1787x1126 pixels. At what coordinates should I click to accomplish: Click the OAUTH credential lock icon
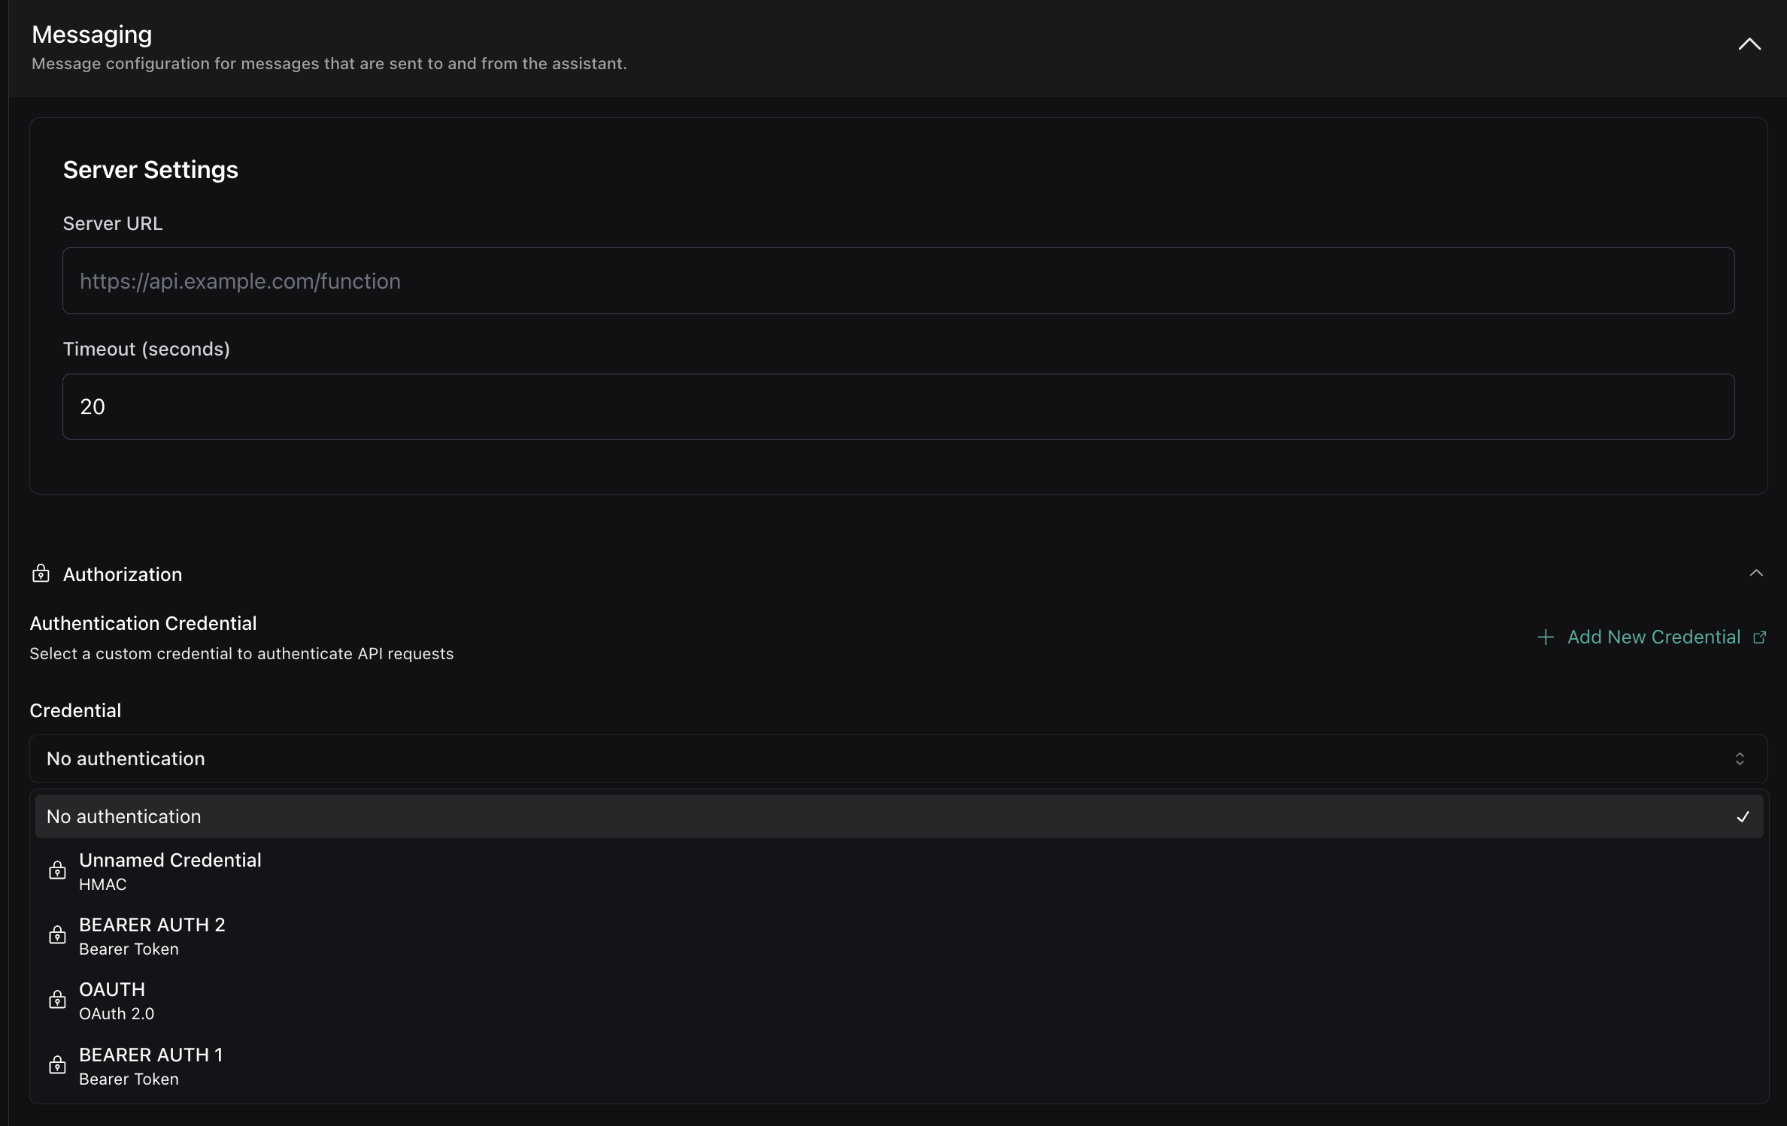[x=57, y=1000]
